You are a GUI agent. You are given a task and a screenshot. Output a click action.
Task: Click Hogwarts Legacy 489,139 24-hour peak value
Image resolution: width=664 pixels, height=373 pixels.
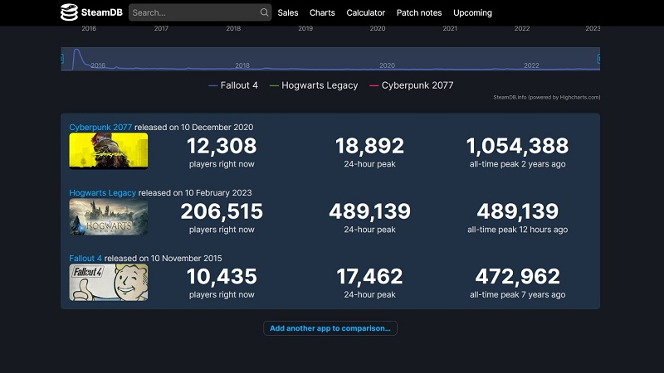[x=369, y=211]
